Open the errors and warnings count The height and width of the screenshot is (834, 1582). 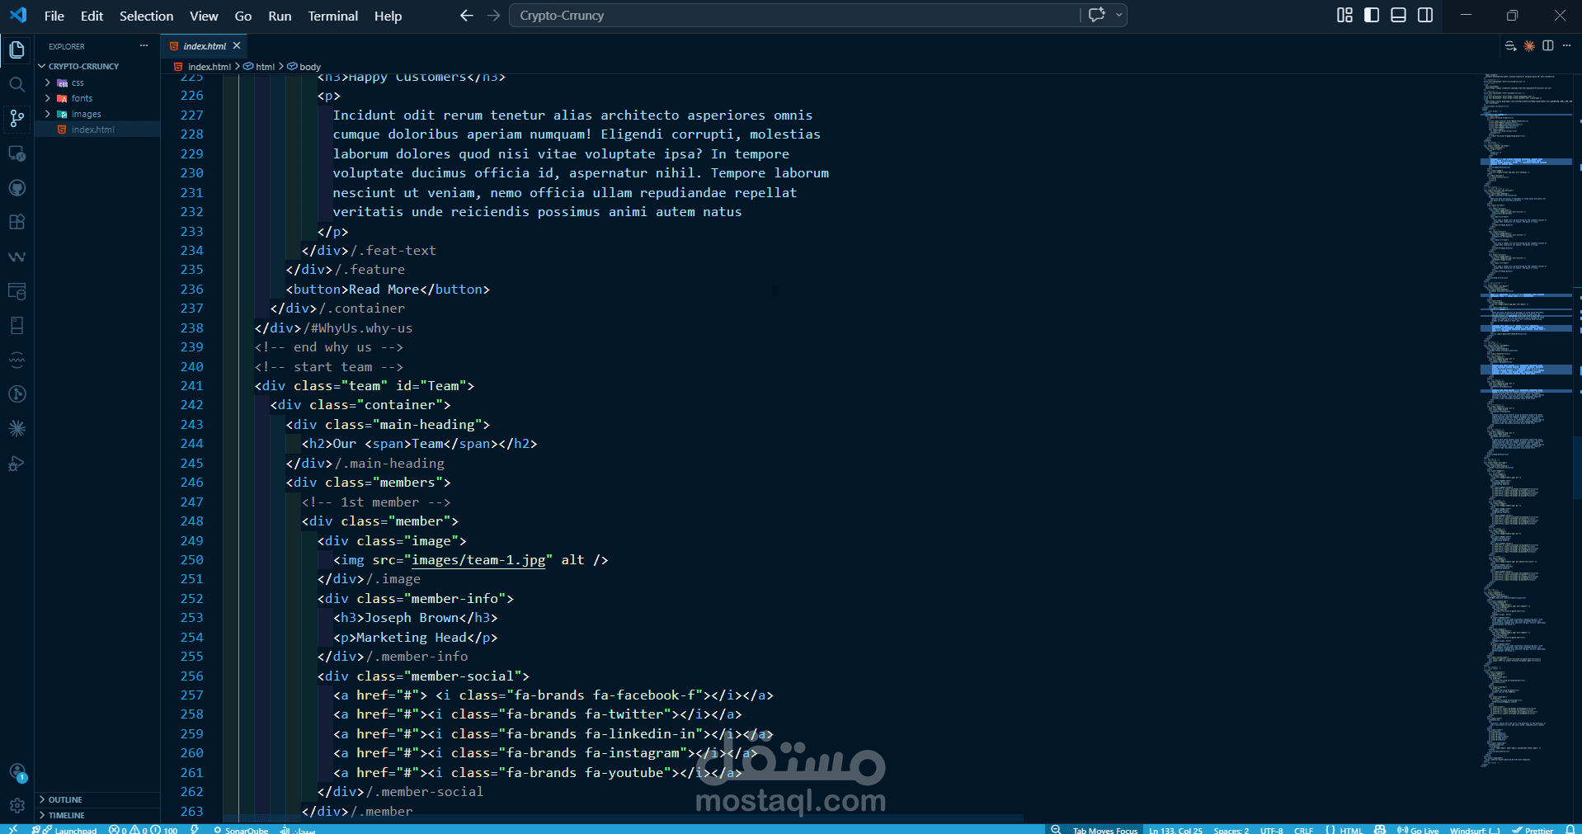144,830
